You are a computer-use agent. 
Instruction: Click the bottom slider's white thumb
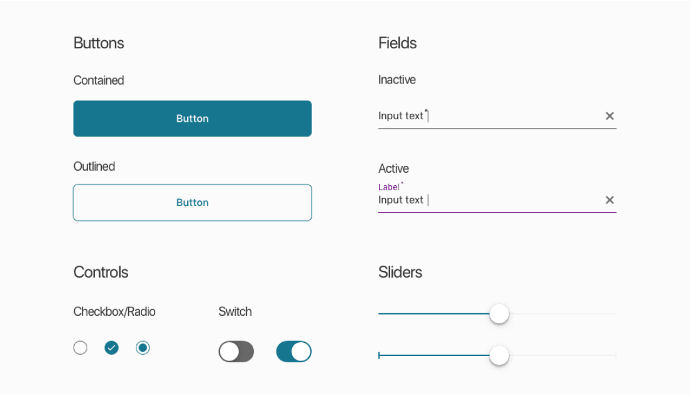point(499,355)
